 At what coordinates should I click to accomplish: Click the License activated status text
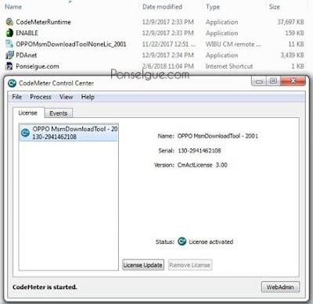[211, 241]
